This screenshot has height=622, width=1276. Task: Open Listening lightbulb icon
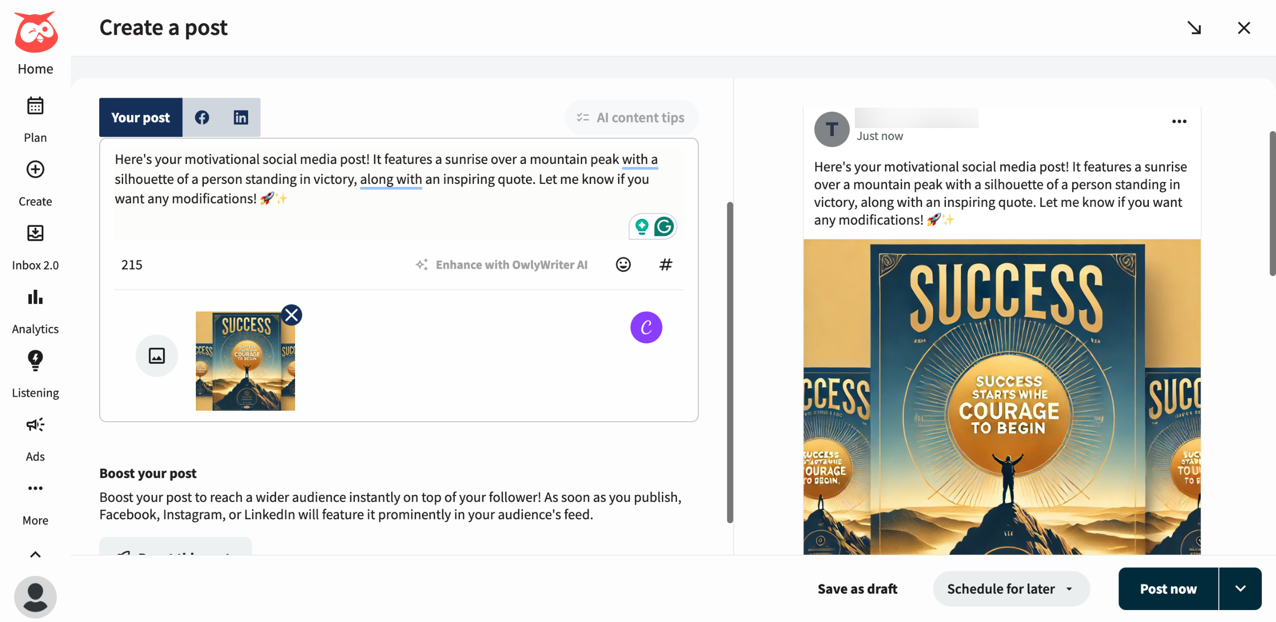coord(35,360)
